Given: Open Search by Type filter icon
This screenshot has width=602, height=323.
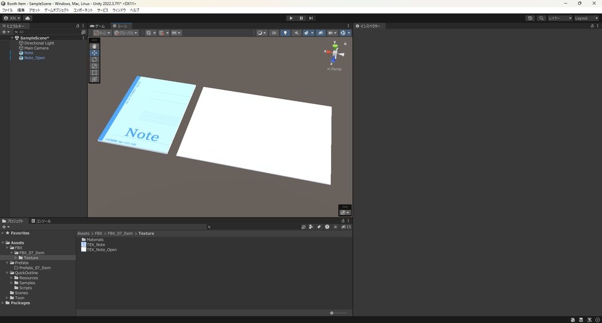Looking at the screenshot, I should (x=311, y=227).
